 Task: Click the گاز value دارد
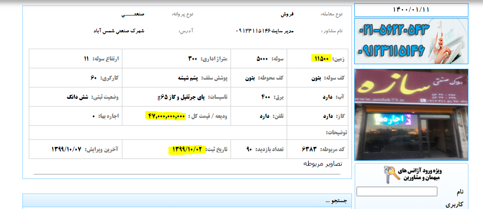[328, 117]
